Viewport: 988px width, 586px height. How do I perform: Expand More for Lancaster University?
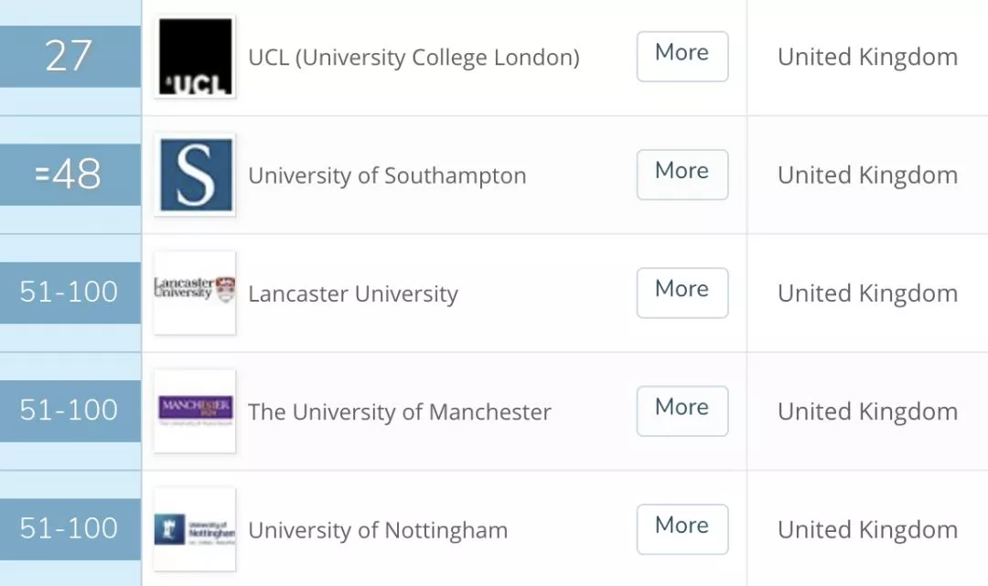[x=682, y=293]
